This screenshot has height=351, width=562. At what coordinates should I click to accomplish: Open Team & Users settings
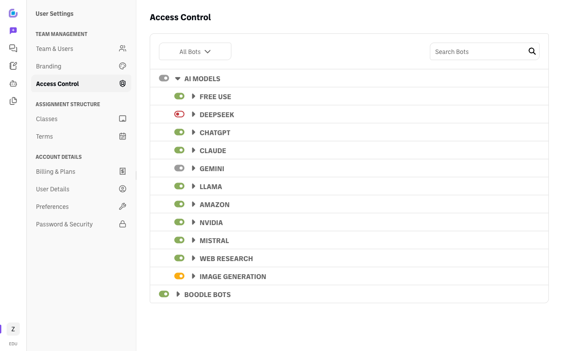[x=81, y=48]
